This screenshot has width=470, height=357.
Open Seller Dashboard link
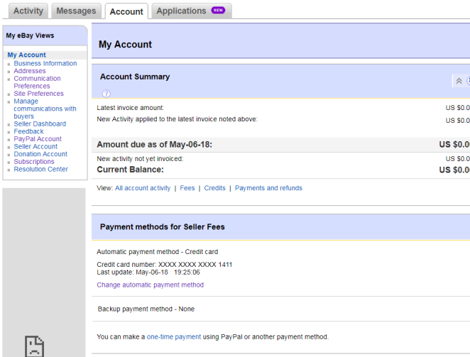40,124
